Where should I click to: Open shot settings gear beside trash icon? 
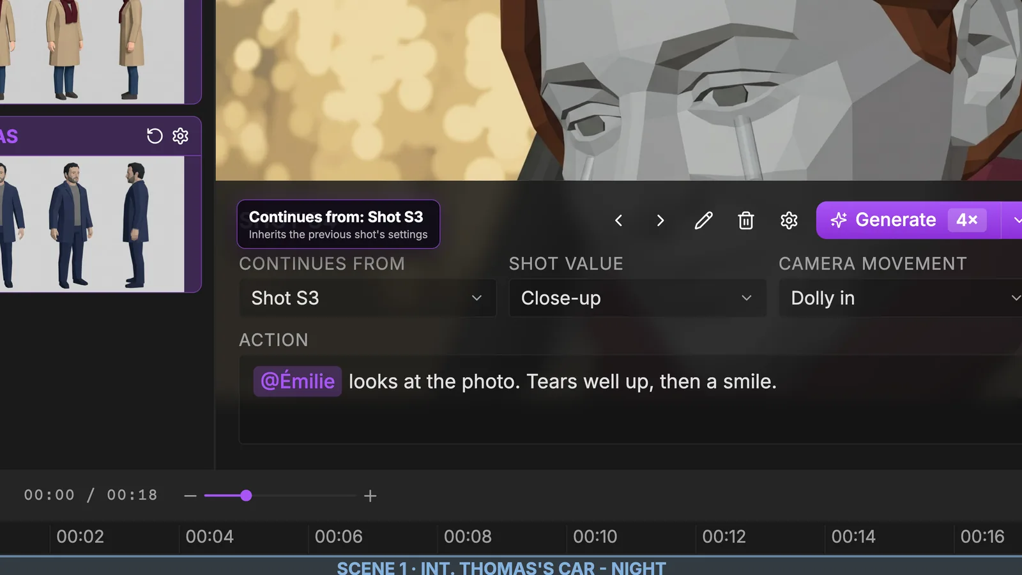click(x=789, y=220)
